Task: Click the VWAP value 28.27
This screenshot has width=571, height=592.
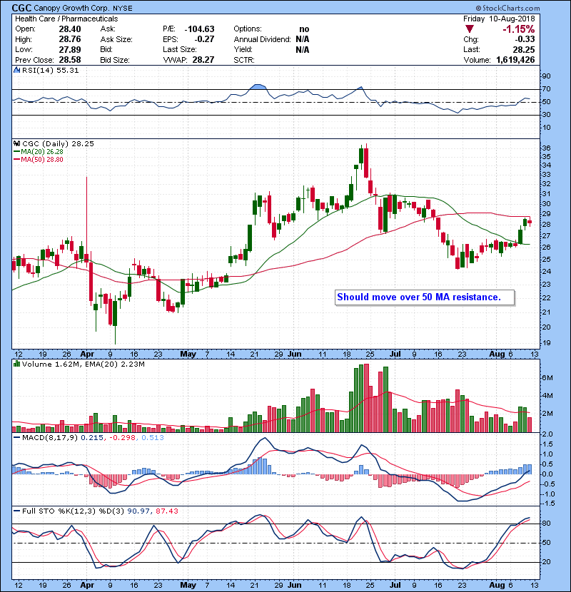Action: coord(203,60)
